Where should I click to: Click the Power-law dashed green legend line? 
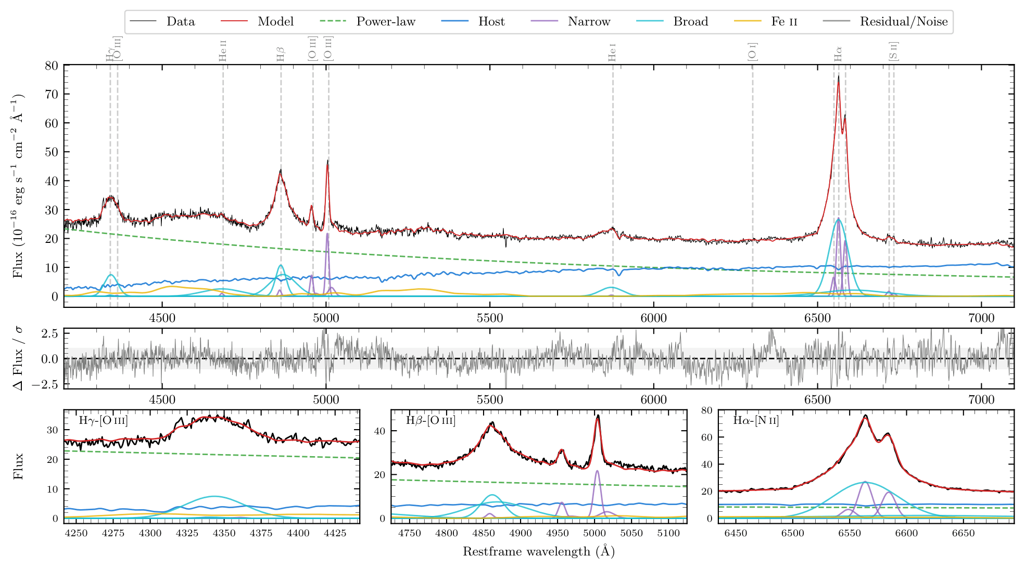[333, 21]
